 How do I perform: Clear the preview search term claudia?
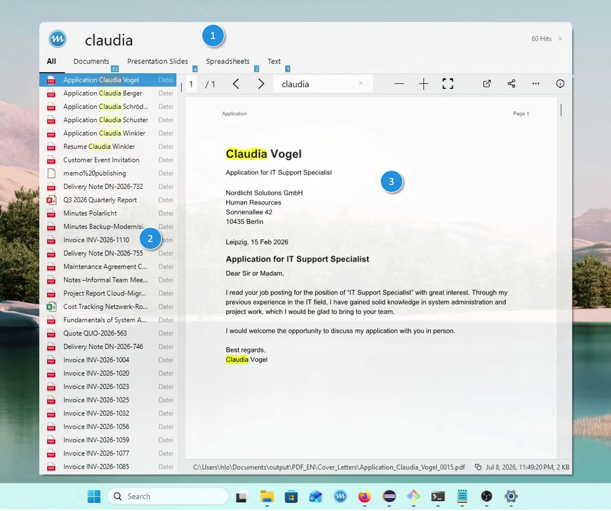tap(361, 83)
